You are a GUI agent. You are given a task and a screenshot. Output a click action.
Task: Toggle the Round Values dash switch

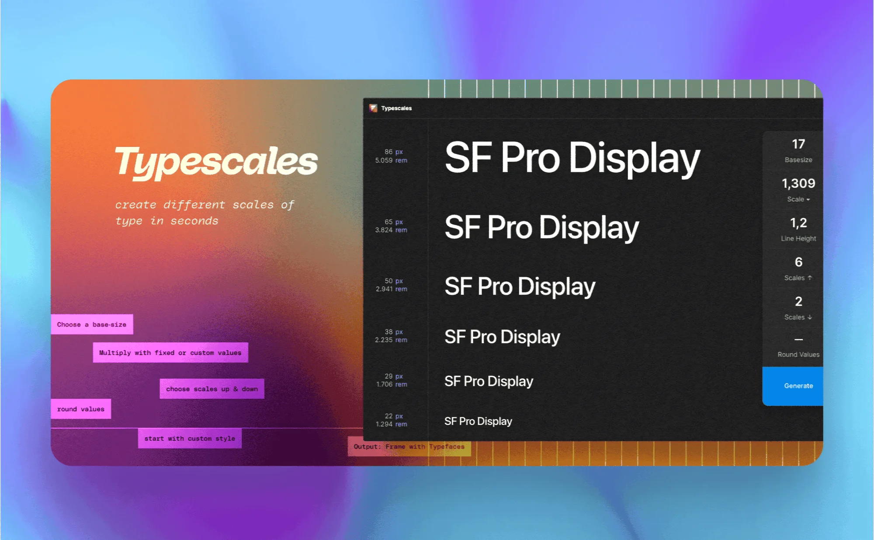[798, 339]
